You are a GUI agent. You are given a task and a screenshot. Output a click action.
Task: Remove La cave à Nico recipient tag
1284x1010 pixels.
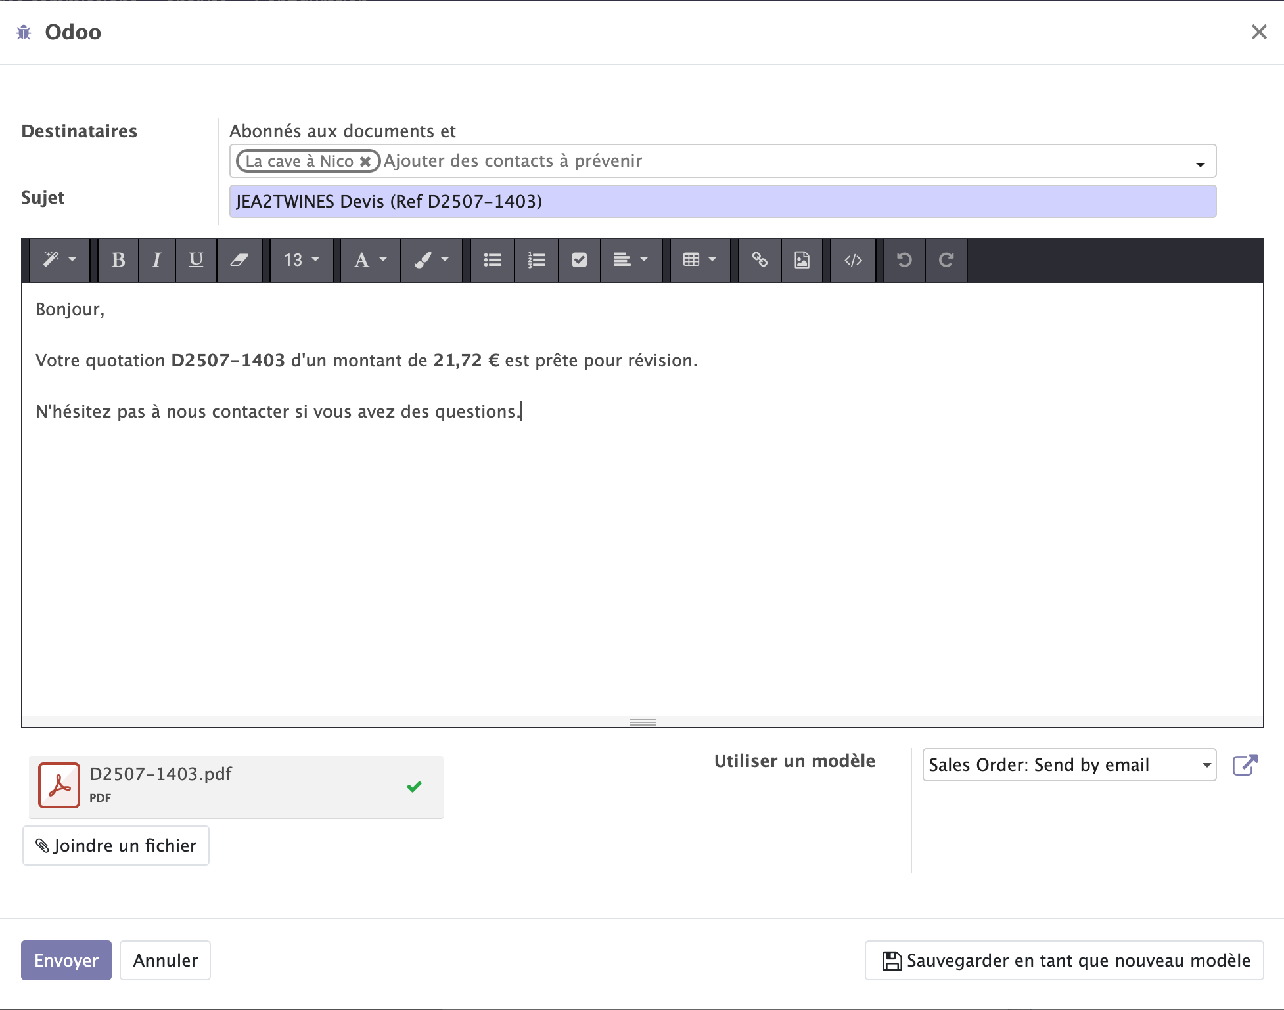[365, 162]
